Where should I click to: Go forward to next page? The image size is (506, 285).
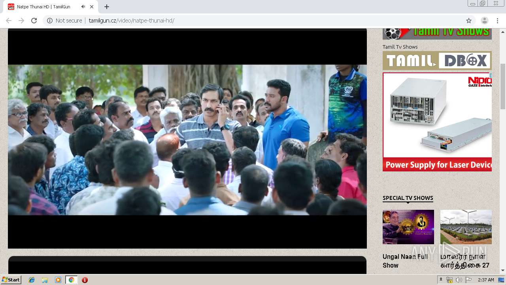click(21, 21)
